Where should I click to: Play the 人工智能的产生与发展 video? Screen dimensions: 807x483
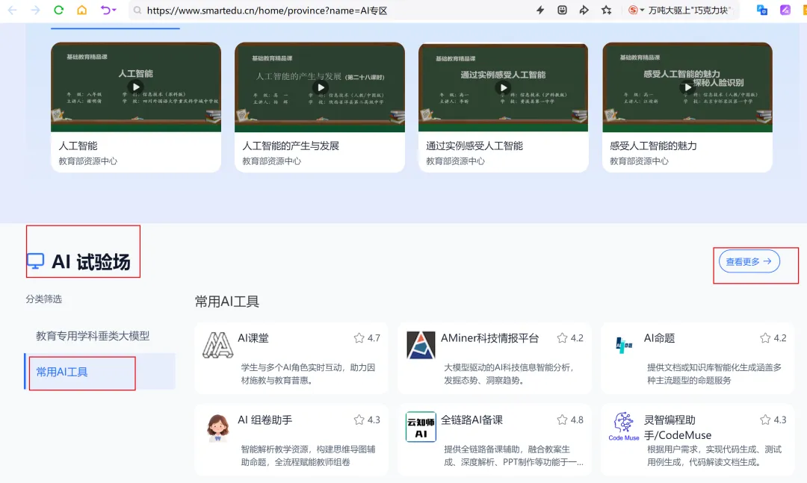pyautogui.click(x=320, y=87)
